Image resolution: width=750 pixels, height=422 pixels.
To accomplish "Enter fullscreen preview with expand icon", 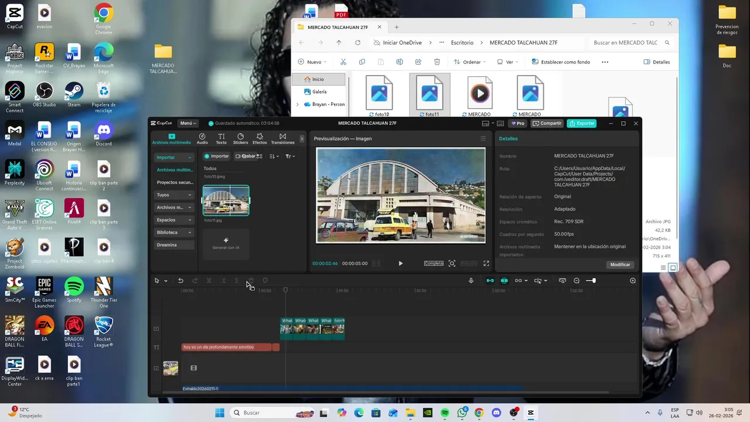I will click(486, 264).
